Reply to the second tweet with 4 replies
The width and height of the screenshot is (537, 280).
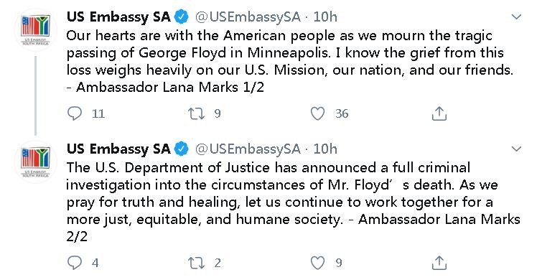[x=75, y=263]
